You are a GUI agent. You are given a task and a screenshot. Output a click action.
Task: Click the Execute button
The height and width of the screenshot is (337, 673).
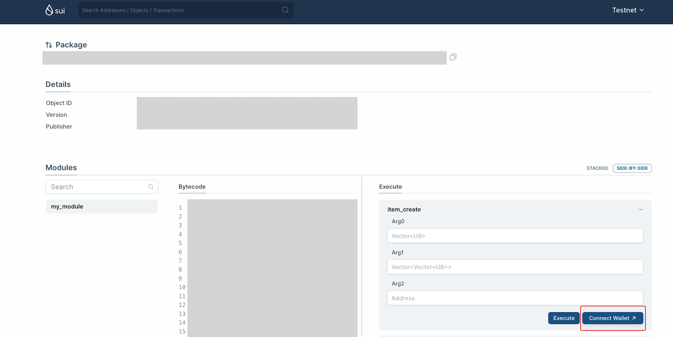coord(563,318)
